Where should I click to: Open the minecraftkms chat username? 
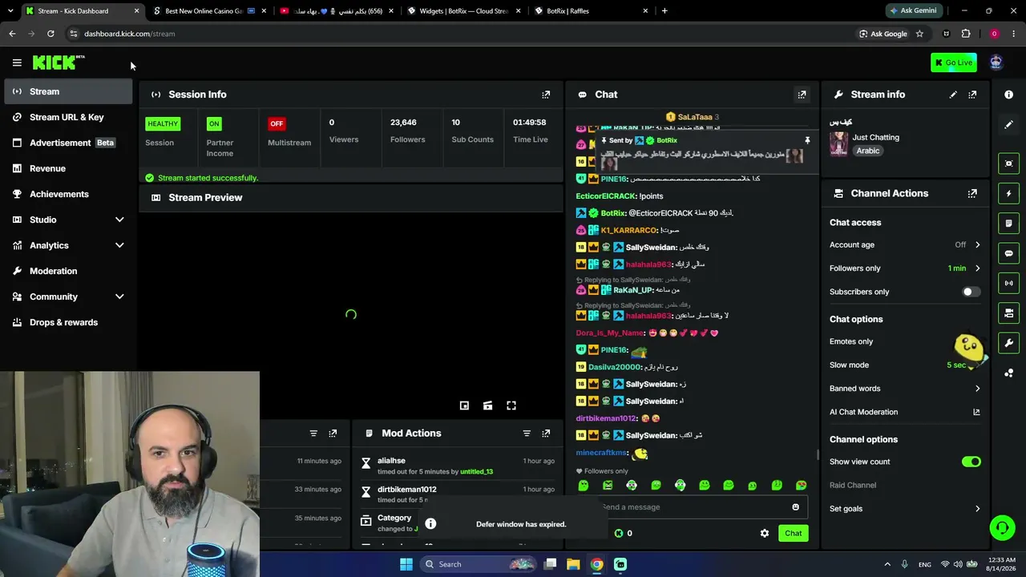point(601,453)
